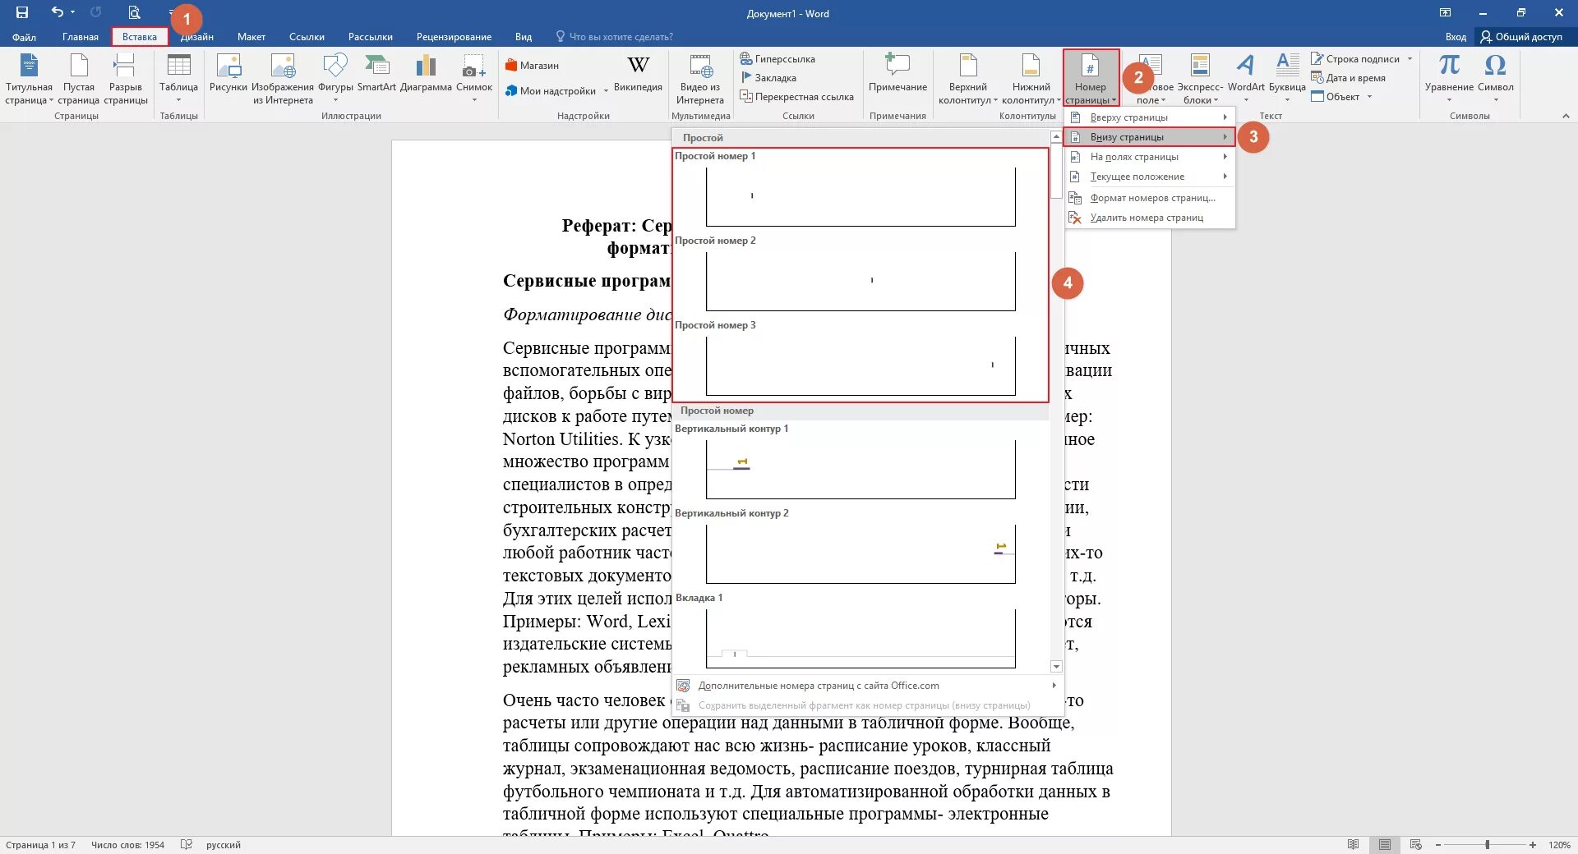Open the Quick Parts (Экспресс-блоки) menu

(x=1200, y=79)
